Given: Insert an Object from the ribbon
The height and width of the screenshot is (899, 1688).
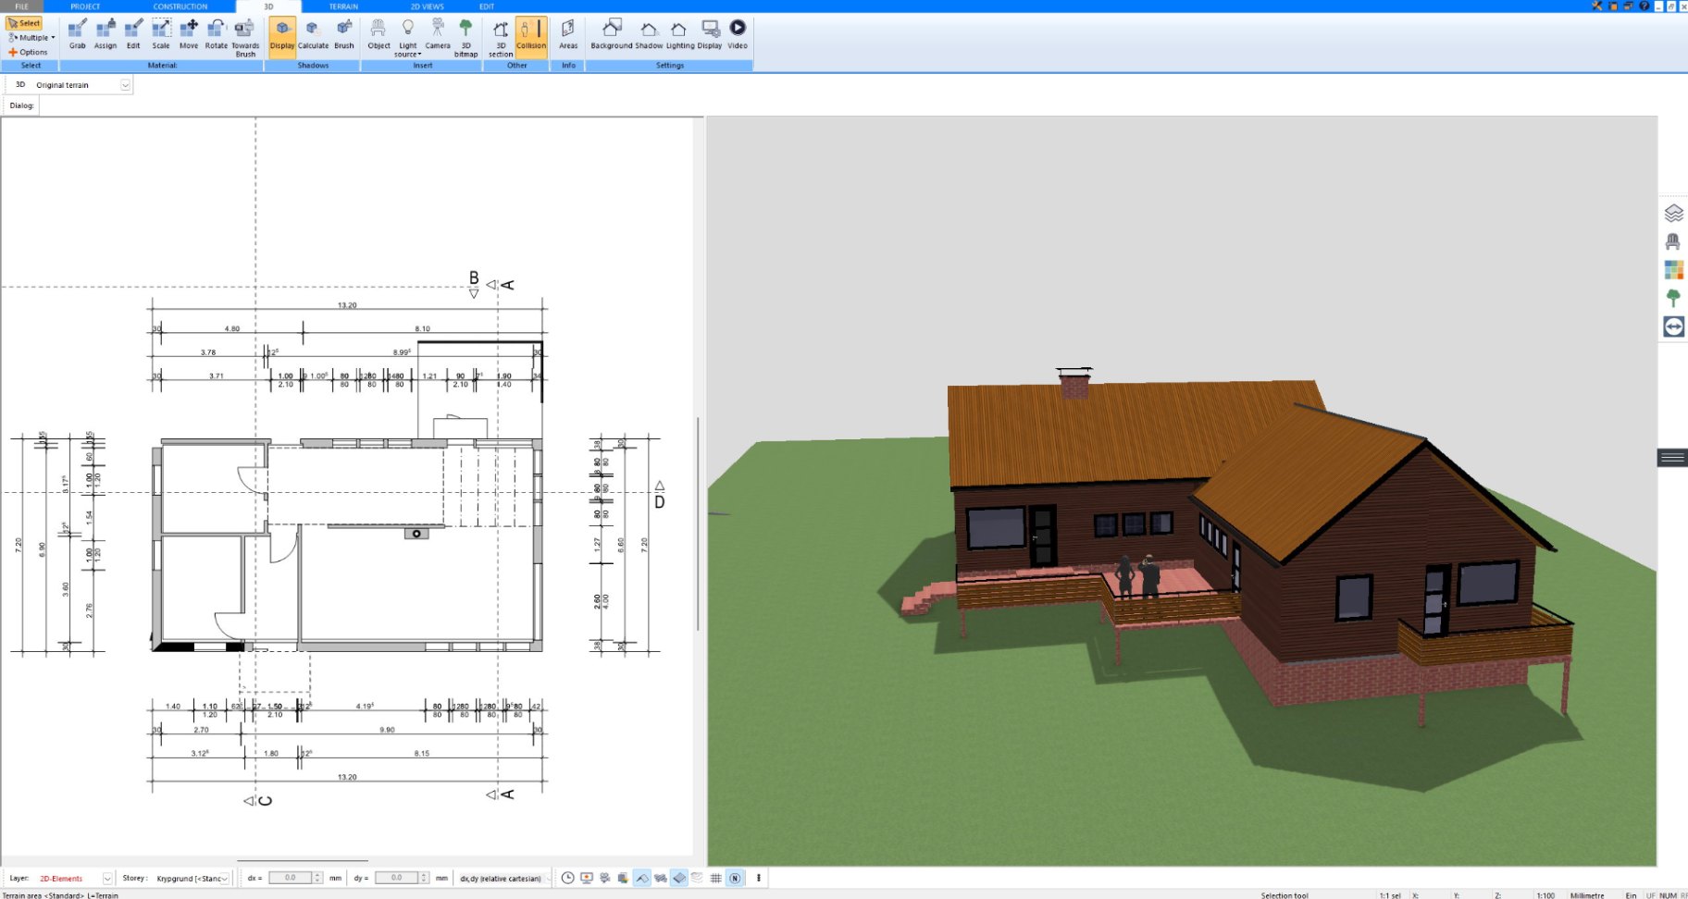Looking at the screenshot, I should pyautogui.click(x=379, y=35).
